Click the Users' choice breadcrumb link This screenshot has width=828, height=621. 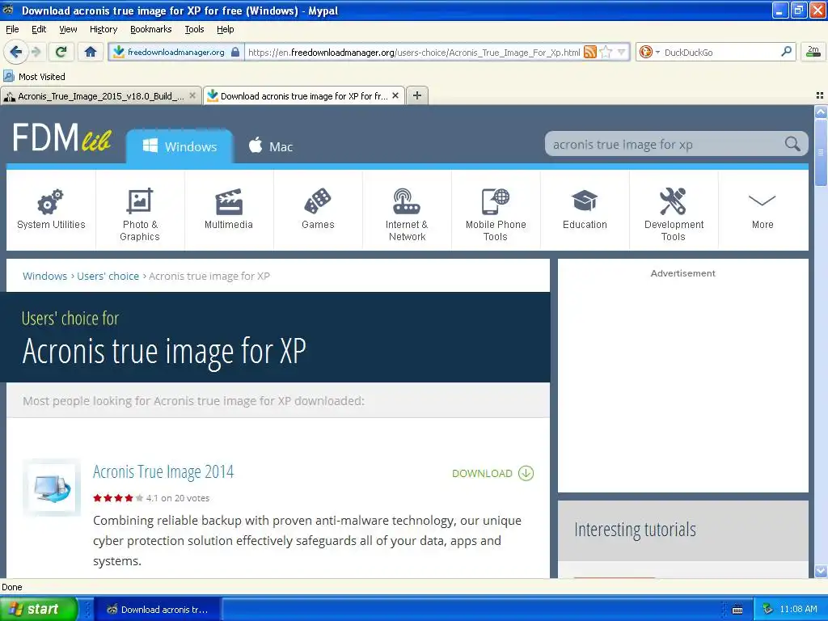coord(108,277)
